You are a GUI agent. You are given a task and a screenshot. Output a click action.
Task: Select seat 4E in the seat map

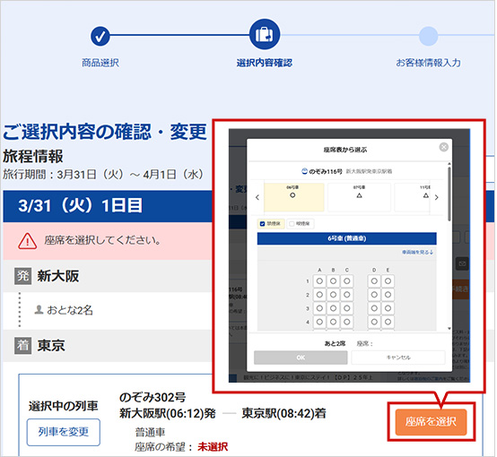click(x=388, y=322)
